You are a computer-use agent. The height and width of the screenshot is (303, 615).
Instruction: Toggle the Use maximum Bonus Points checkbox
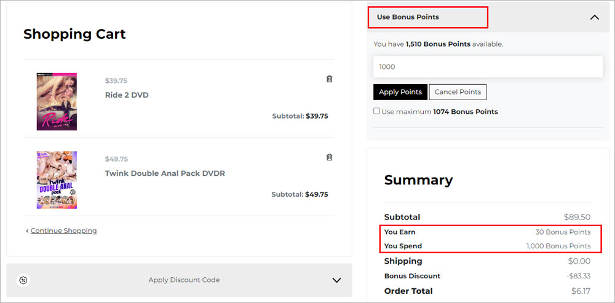(x=376, y=111)
